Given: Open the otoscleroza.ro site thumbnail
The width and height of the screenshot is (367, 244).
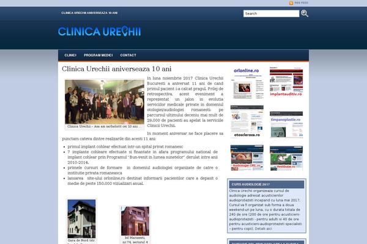Looking at the screenshot, I should 247,121.
